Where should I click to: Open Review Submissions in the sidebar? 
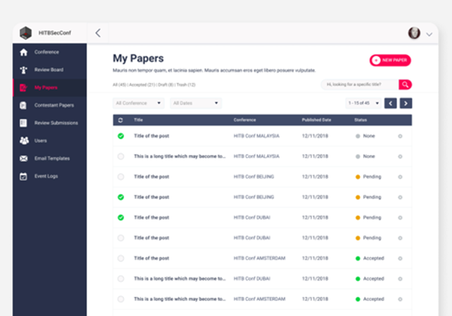50,123
